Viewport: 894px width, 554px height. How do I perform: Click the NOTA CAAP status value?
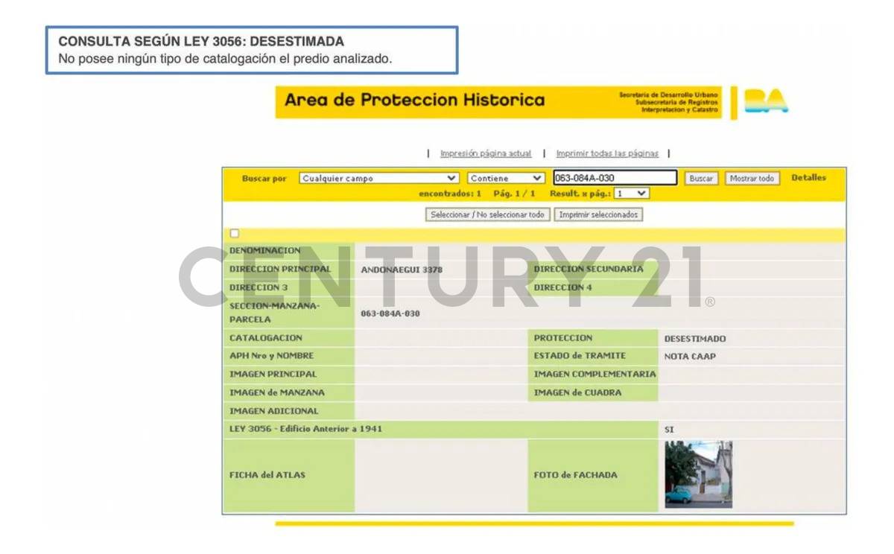point(689,357)
